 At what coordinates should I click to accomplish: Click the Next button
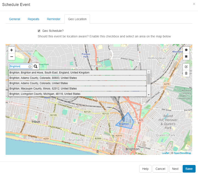pos(175,169)
